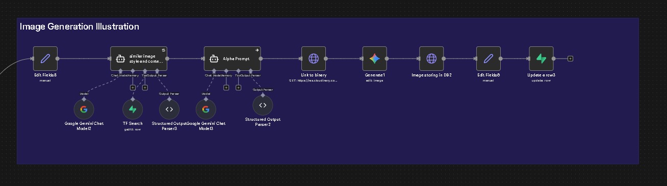Select the Edit Fields node before Update a row3

click(x=489, y=59)
